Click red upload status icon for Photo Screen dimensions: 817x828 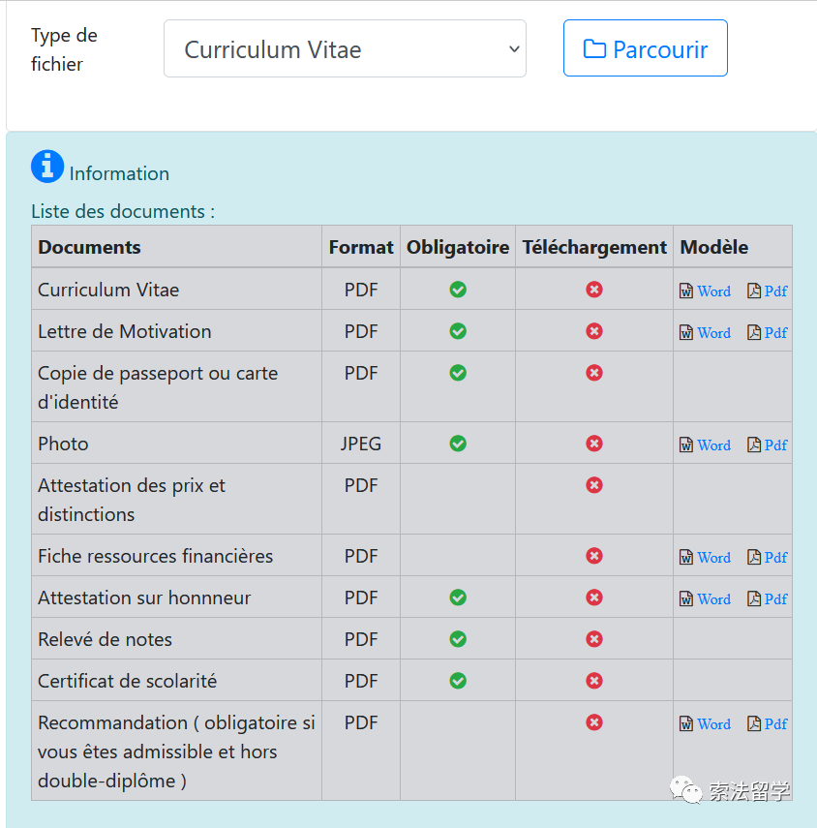tap(594, 444)
